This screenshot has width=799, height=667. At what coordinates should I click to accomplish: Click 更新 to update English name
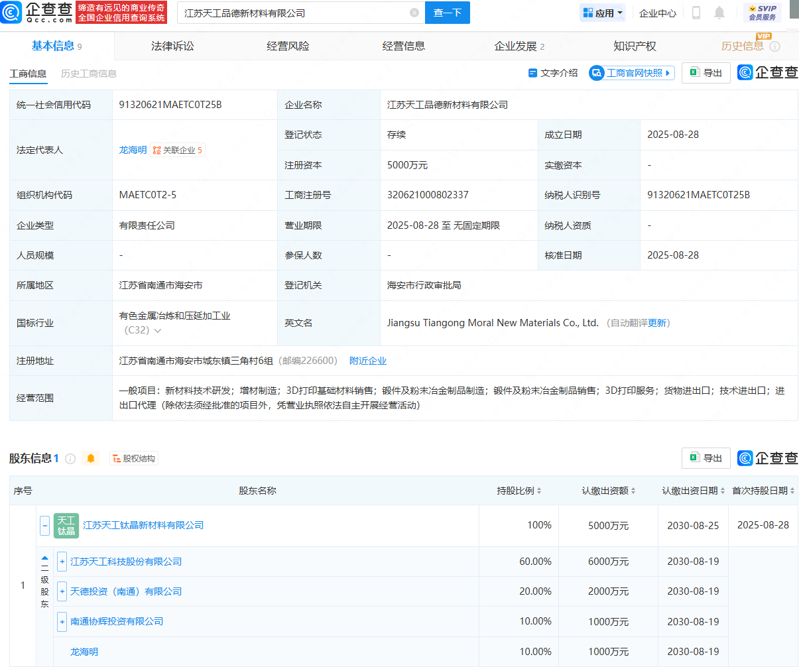657,323
